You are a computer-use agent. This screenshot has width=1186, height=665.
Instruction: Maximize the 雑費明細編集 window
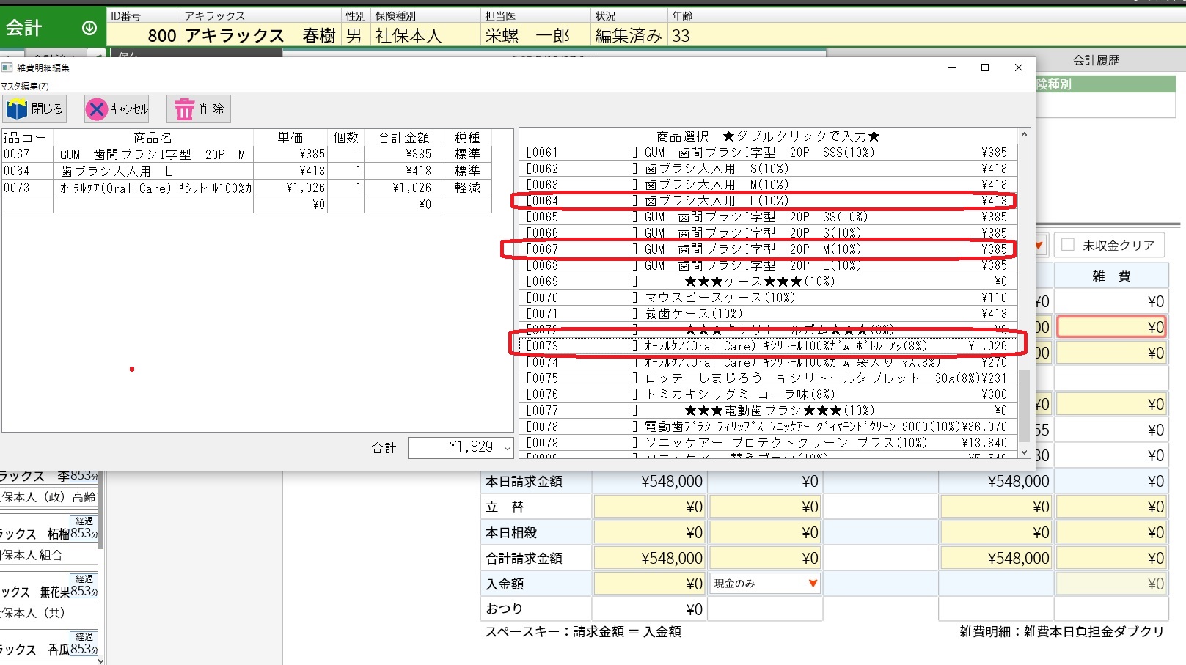pos(985,67)
